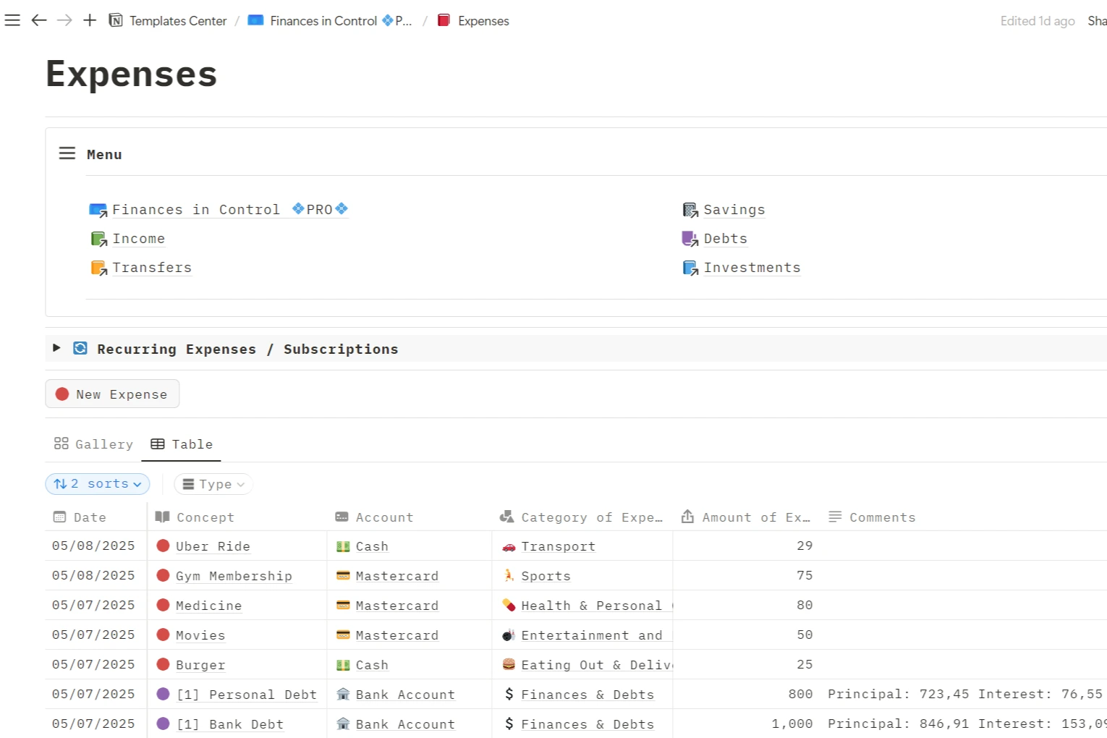The height and width of the screenshot is (738, 1107).
Task: Open the Uber Ride expense entry
Action: coord(213,546)
